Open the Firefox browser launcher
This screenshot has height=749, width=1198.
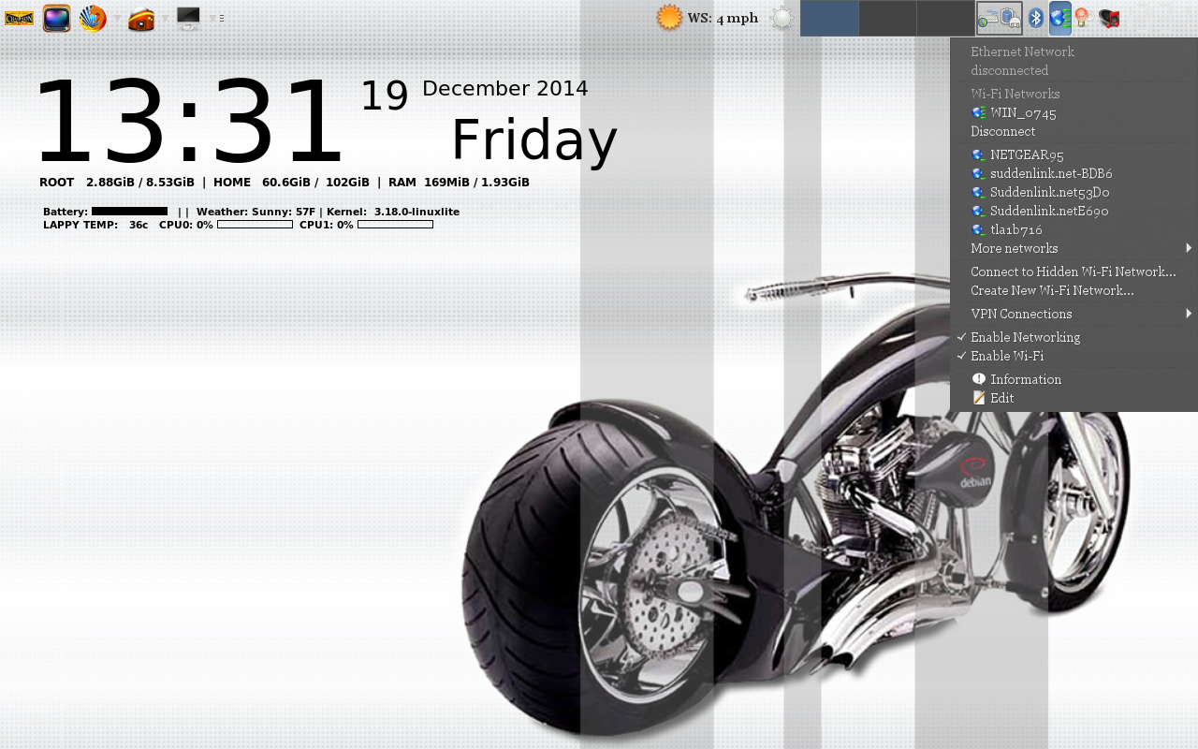point(93,18)
